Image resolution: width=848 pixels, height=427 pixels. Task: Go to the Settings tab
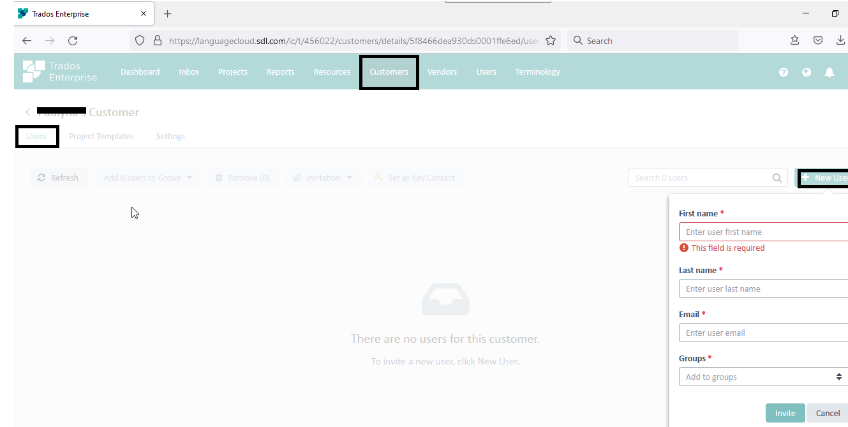point(170,137)
